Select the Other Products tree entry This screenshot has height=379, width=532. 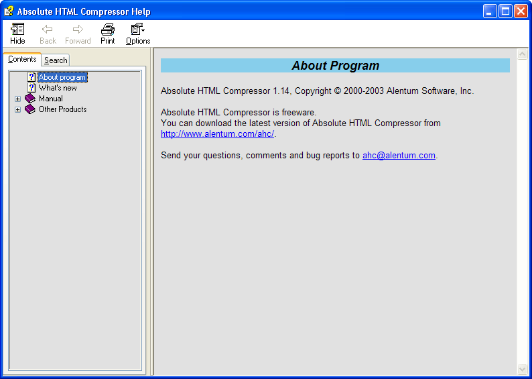63,109
